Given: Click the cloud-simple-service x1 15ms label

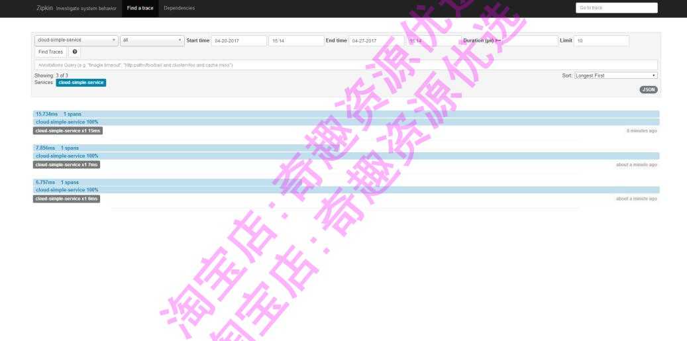Looking at the screenshot, I should click(68, 131).
